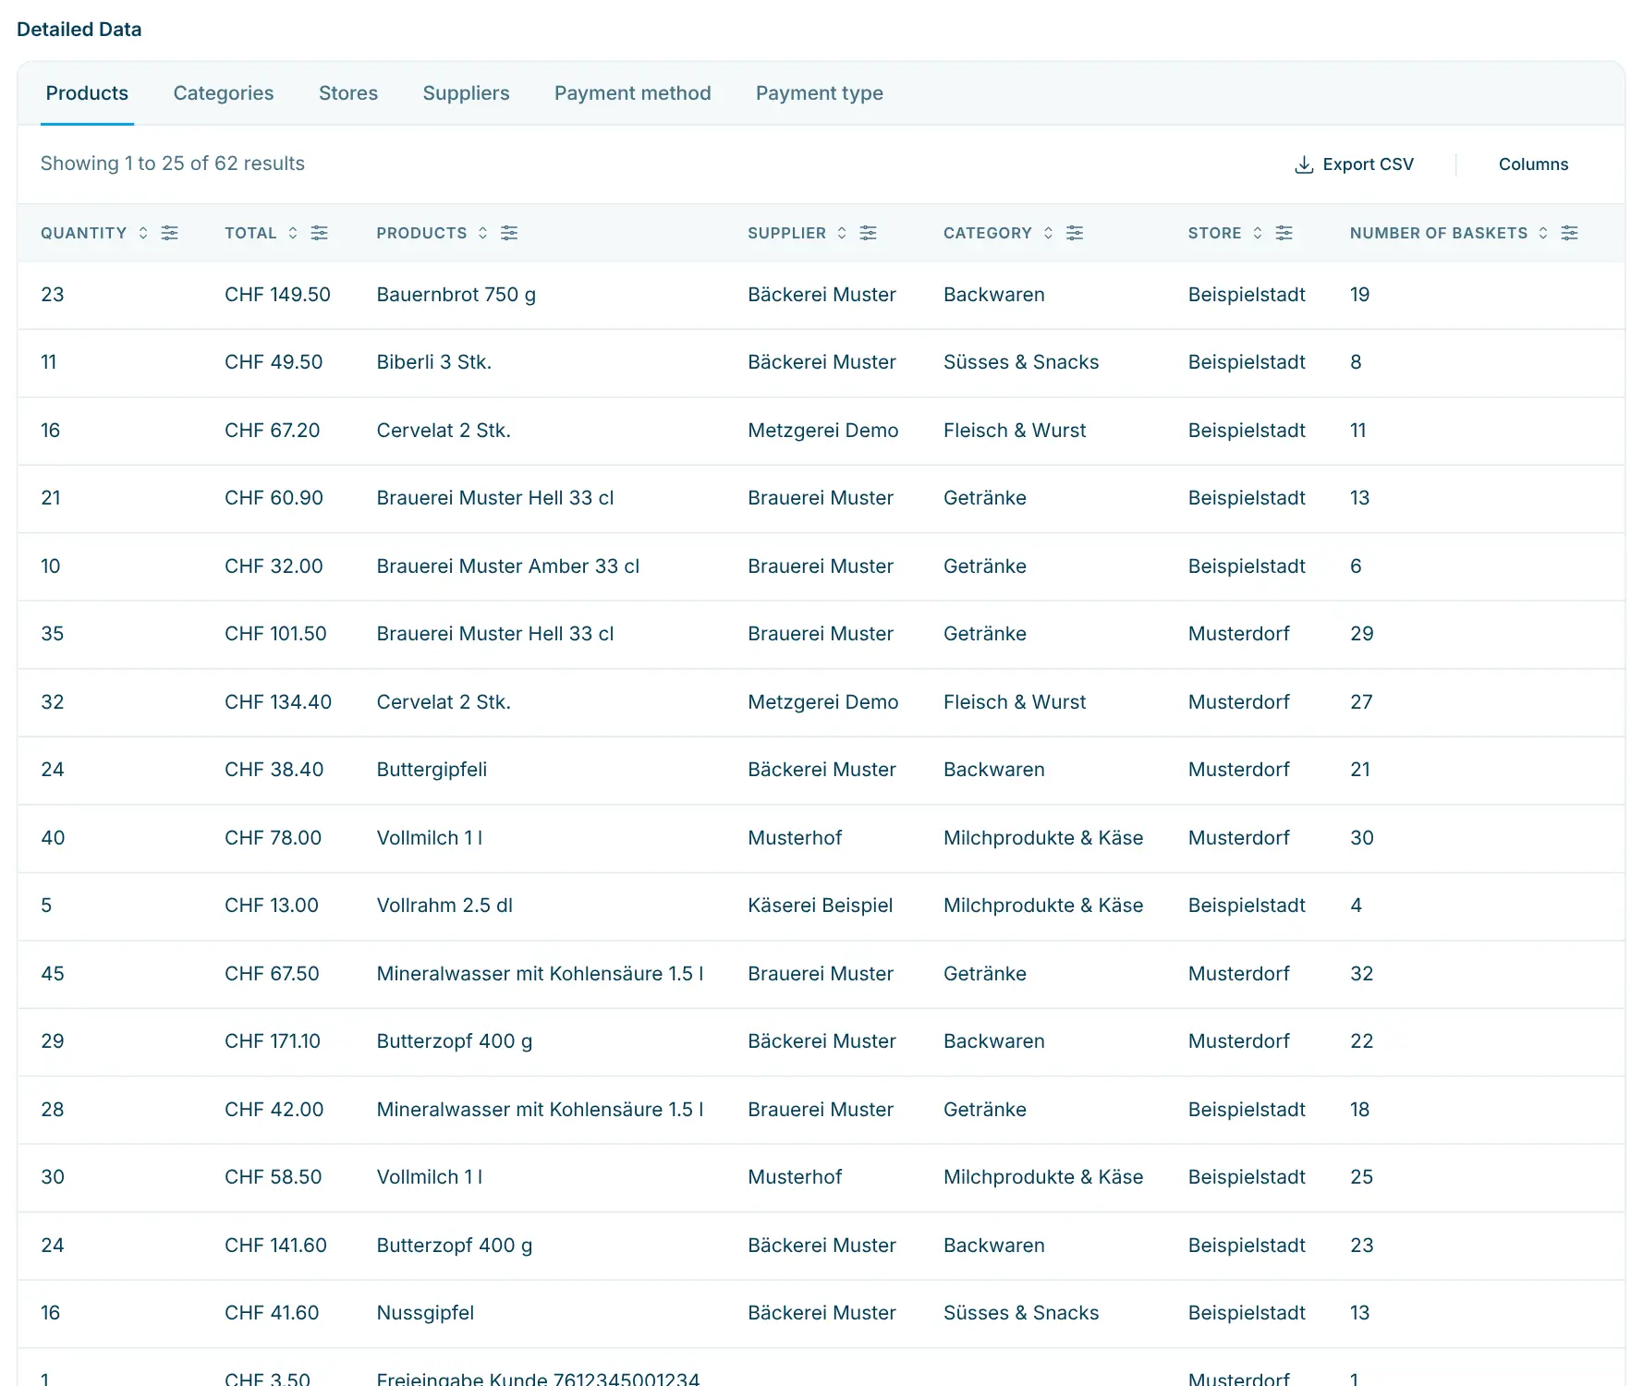Click total CHF 60.90 cell
Image resolution: width=1643 pixels, height=1386 pixels.
274,498
